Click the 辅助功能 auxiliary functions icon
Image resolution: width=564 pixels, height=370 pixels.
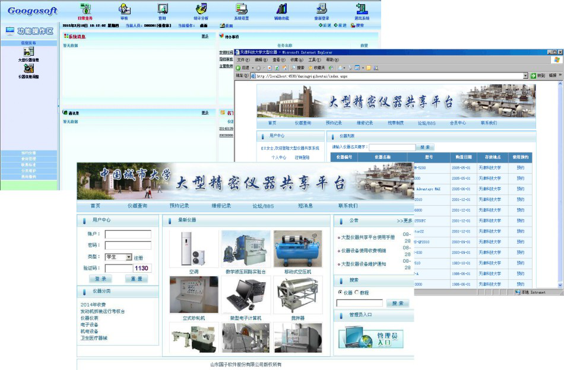281,9
